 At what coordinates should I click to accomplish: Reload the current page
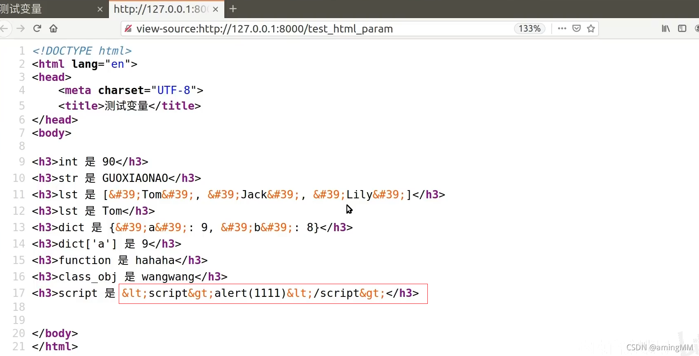click(x=37, y=28)
